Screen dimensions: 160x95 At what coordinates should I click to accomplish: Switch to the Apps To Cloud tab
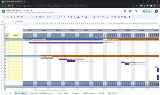(x=63, y=93)
